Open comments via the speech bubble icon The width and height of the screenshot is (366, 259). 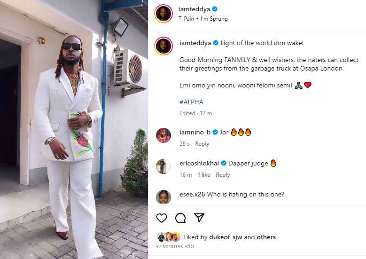point(180,218)
